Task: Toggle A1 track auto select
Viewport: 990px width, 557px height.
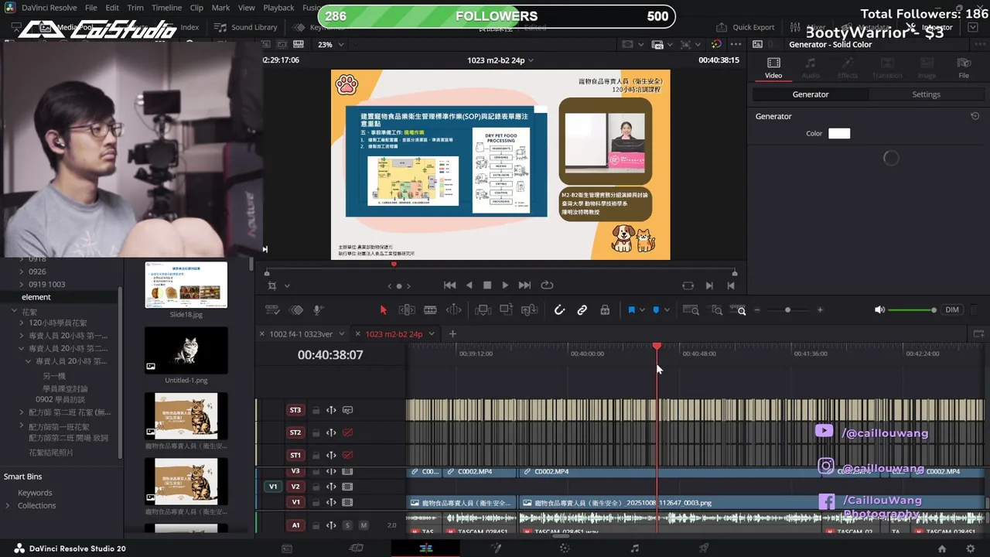Action: pos(331,525)
